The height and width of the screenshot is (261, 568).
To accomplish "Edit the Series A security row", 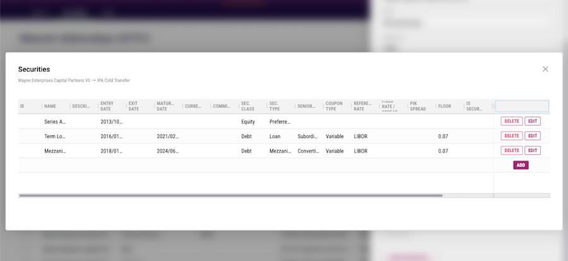I will [x=533, y=121].
